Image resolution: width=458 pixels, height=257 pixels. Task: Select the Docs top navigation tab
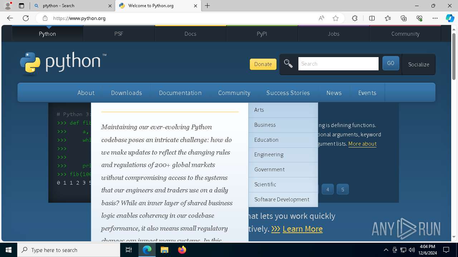pos(190,34)
